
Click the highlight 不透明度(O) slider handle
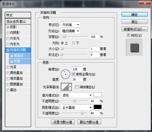click(x=75, y=101)
